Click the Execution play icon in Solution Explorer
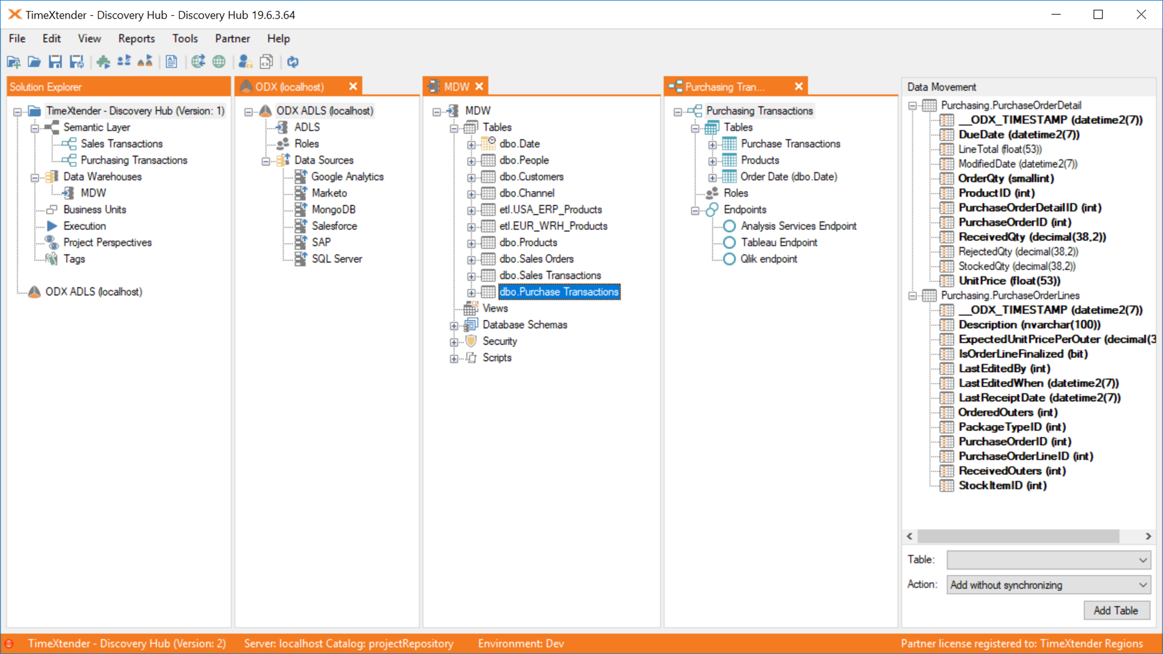Image resolution: width=1163 pixels, height=654 pixels. [x=52, y=226]
